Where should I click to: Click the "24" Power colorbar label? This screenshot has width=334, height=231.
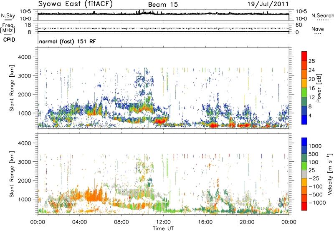click(x=311, y=70)
